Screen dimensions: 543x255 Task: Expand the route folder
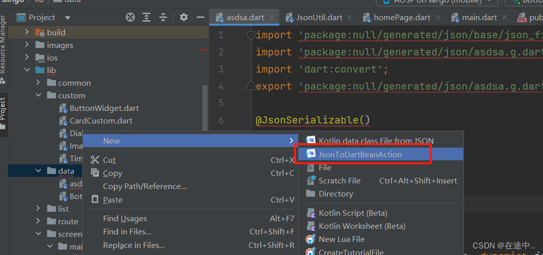pos(38,221)
